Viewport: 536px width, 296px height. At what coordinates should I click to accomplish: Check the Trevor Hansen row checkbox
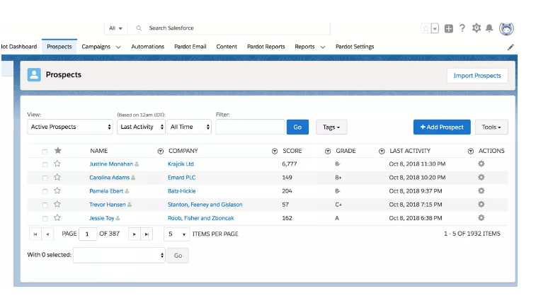point(45,205)
